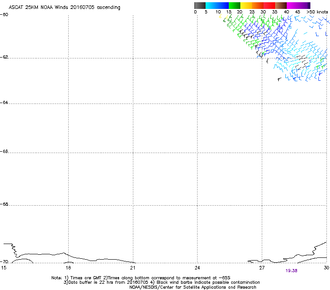Click the chart title 'ASCAT 25KM NOAA Winds 20160705 ascending'
This screenshot has height=290, width=330.
pos(64,8)
